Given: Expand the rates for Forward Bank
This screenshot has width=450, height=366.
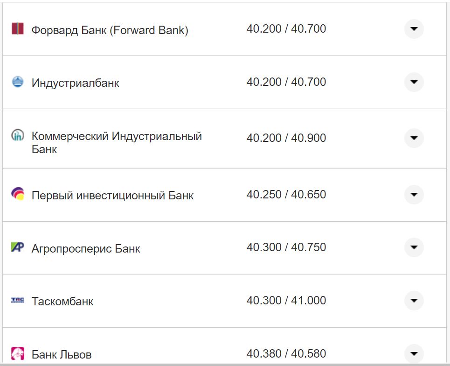Looking at the screenshot, I should 414,29.
